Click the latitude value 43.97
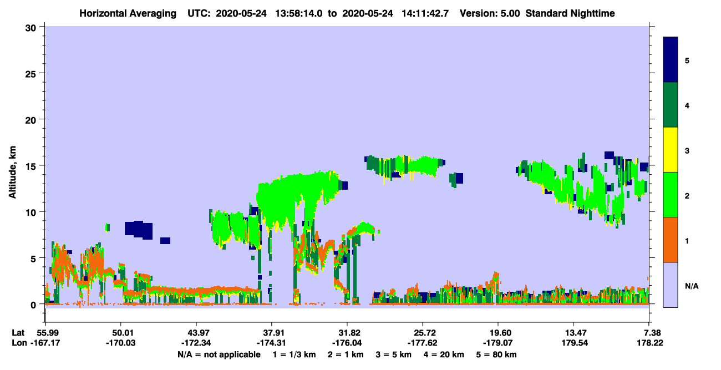This screenshot has width=721, height=370. (196, 332)
